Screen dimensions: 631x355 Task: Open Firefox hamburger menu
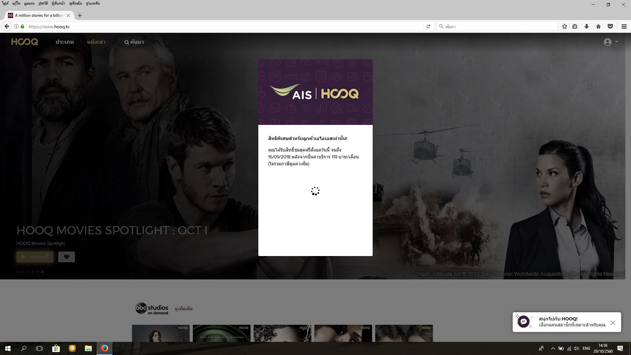pyautogui.click(x=624, y=27)
